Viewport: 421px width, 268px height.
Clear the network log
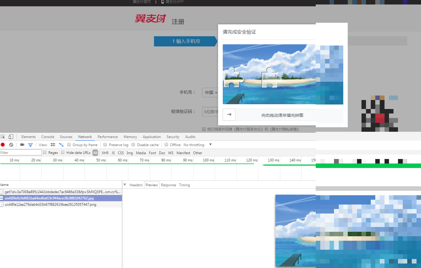click(x=11, y=145)
